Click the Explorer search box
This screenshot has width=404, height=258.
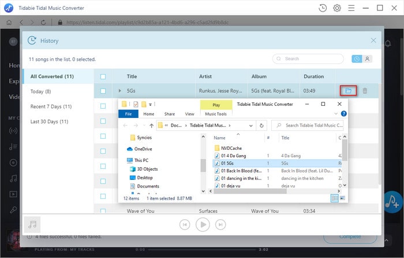[308, 126]
